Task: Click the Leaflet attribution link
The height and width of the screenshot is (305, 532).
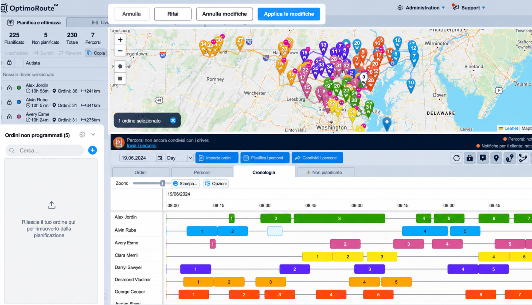Action: tap(511, 128)
